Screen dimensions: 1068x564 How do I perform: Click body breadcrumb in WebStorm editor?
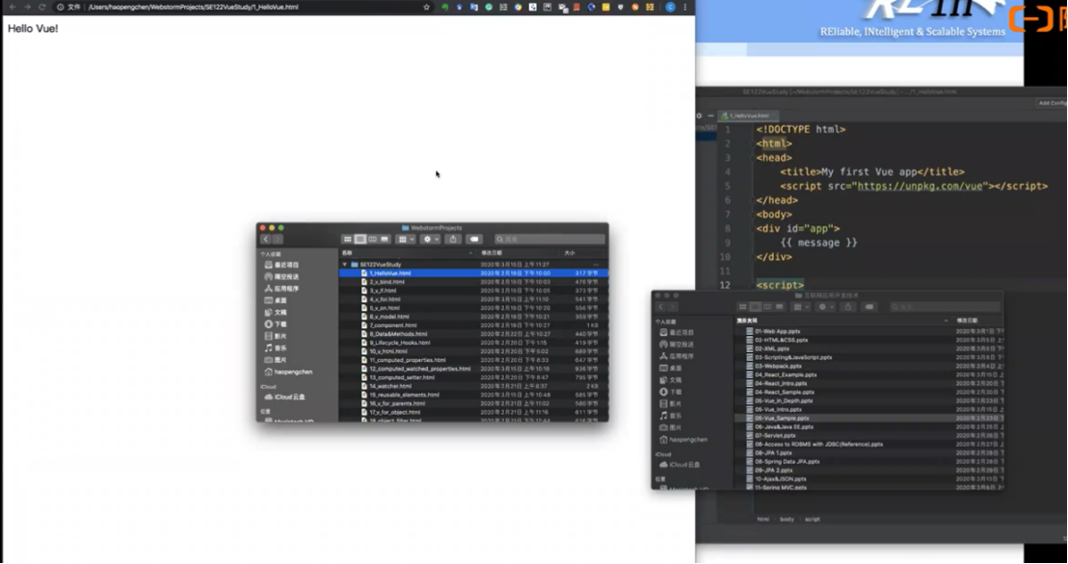pyautogui.click(x=787, y=519)
